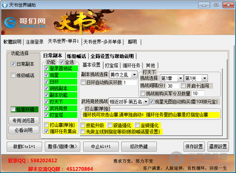Toggle the 观星 checkbox
236x173 pixels.
point(46,75)
